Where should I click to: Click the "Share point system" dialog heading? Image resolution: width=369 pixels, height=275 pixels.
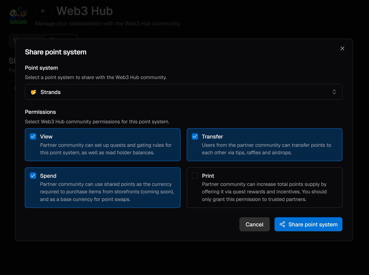point(56,52)
